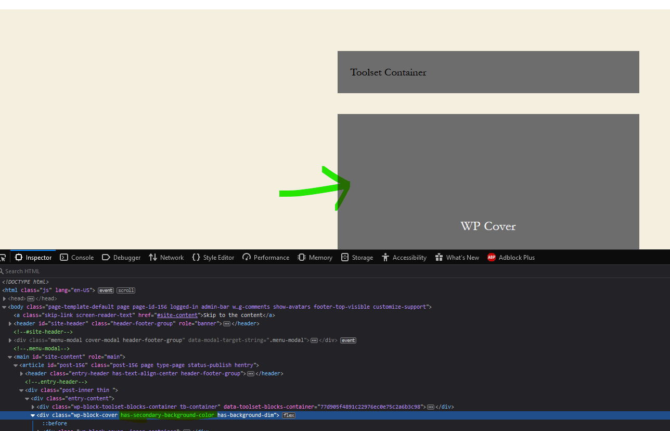Collapse the entry-content div node
The width and height of the screenshot is (670, 431).
pos(28,399)
